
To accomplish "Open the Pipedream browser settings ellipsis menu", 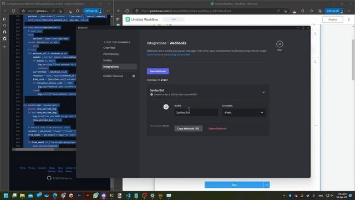I will [x=349, y=11].
